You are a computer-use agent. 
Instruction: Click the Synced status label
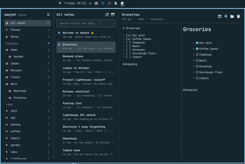(x=22, y=15)
